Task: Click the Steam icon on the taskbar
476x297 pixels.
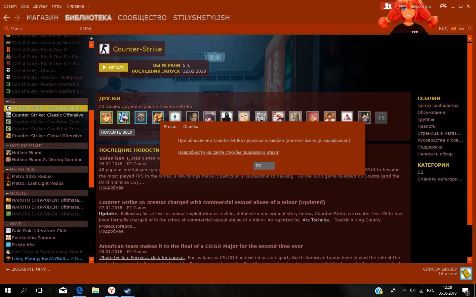Action: coord(128,290)
